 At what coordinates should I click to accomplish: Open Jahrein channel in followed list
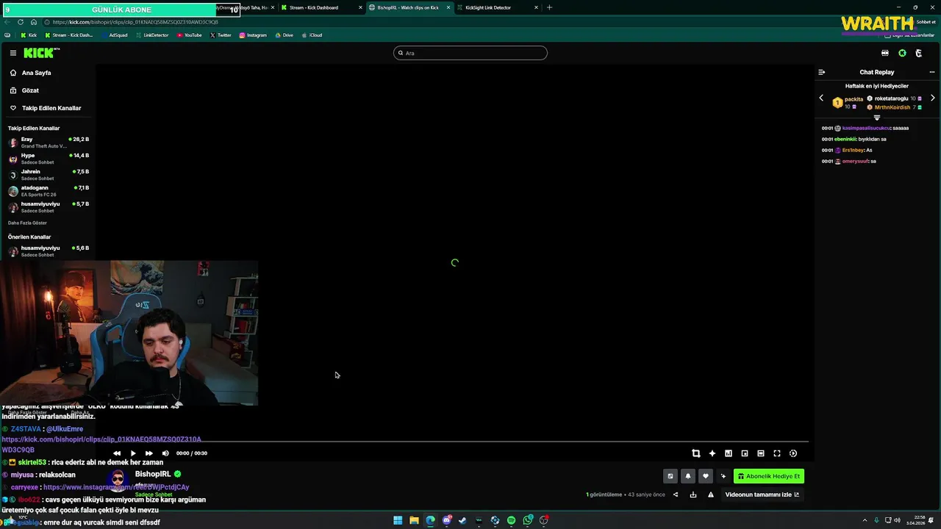tap(49, 175)
